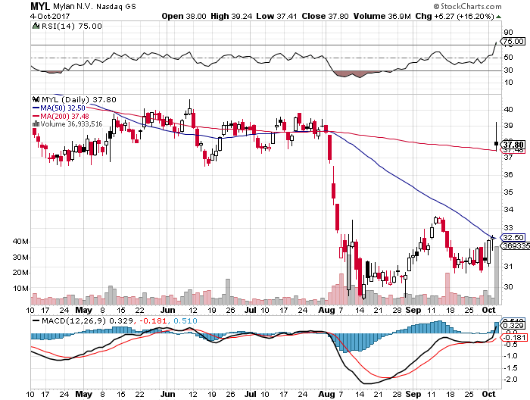Select the red MA(200) legend line marker
530x400 pixels.
pos(35,115)
